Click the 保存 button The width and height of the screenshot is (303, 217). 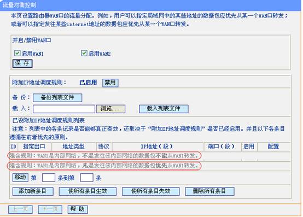point(22,63)
